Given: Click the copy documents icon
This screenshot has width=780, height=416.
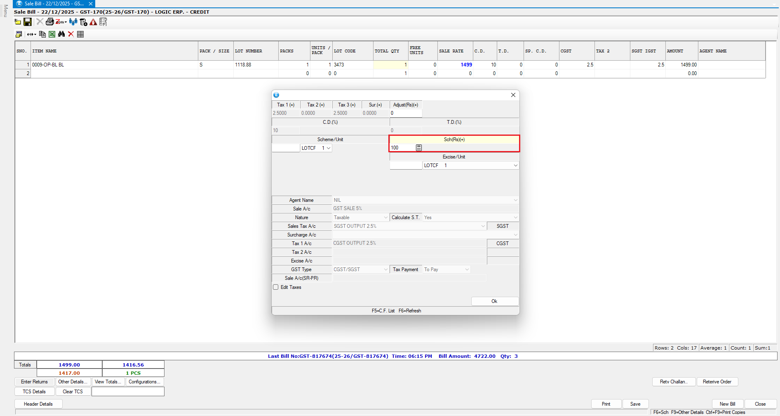Looking at the screenshot, I should tap(42, 34).
